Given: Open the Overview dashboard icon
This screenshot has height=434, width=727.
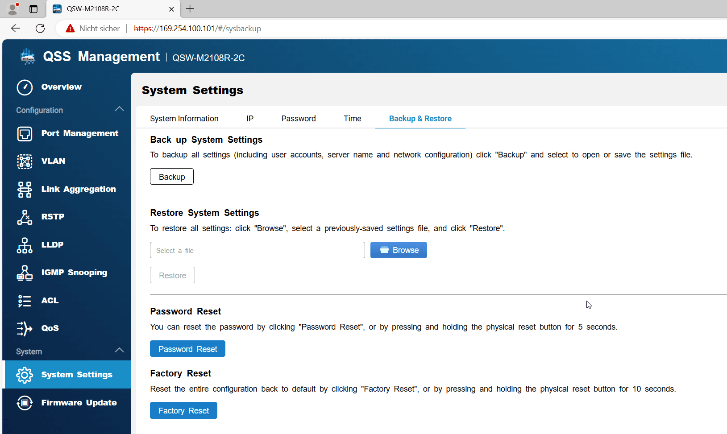Looking at the screenshot, I should coord(25,87).
